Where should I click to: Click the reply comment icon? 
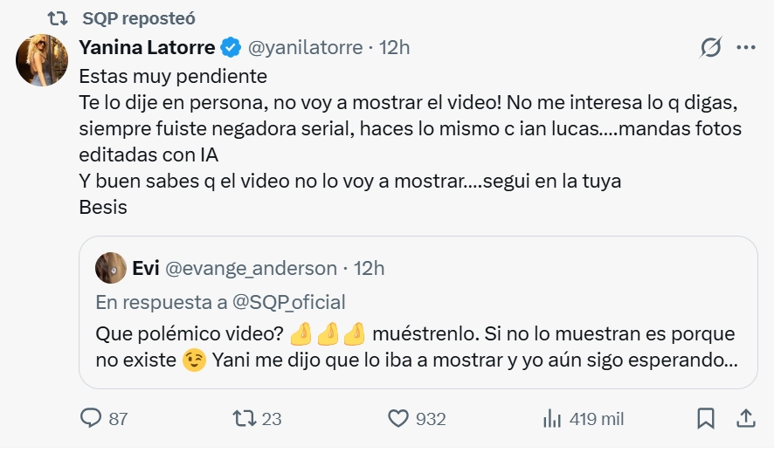pyautogui.click(x=91, y=419)
